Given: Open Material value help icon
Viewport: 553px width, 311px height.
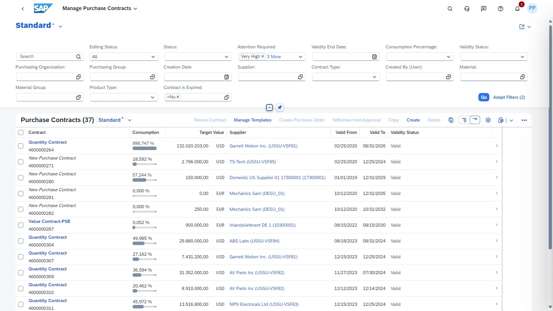Looking at the screenshot, I should [x=522, y=77].
